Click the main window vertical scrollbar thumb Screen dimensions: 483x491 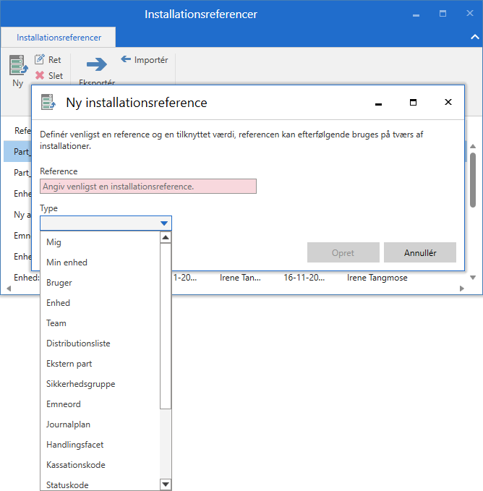473,180
